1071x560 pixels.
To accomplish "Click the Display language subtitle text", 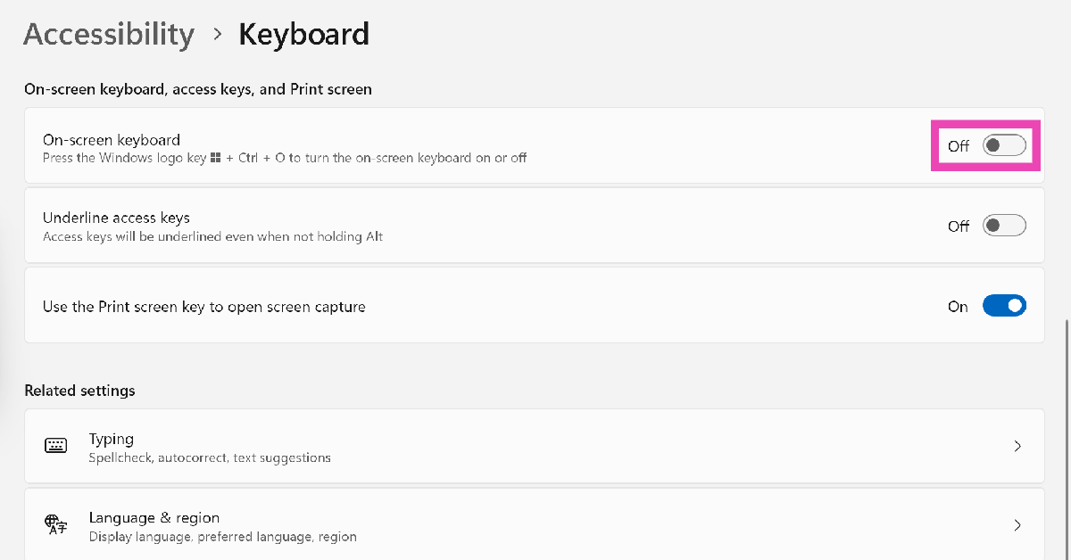I will click(x=222, y=537).
